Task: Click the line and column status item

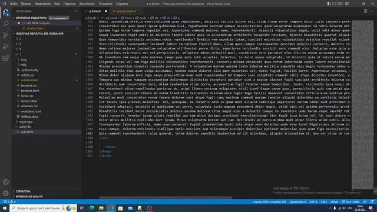Action: (269, 201)
